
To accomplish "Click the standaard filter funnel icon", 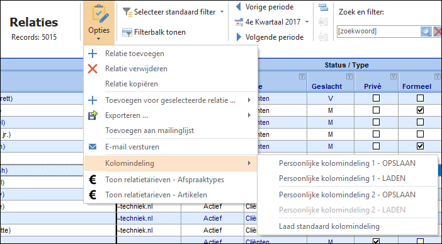I will pos(127,12).
